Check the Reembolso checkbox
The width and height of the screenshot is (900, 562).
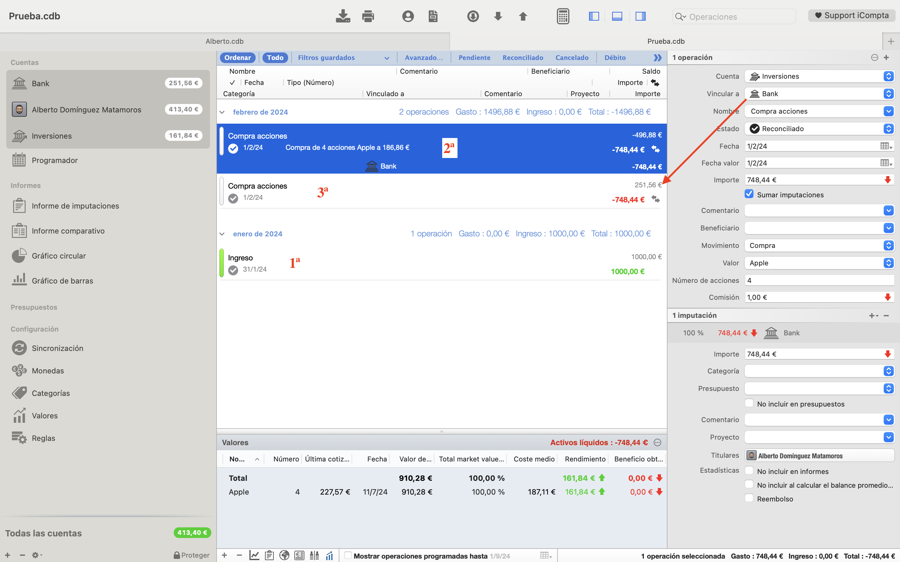[749, 498]
